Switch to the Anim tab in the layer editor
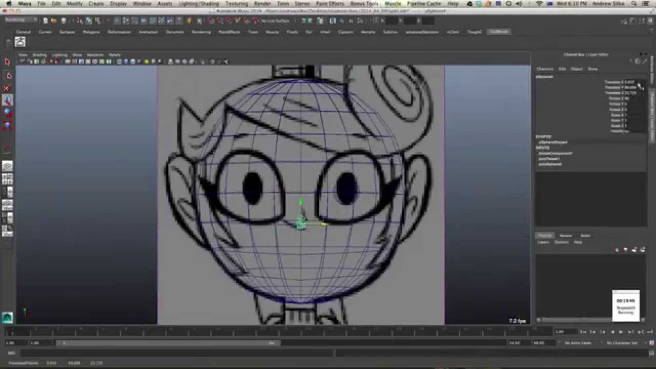This screenshot has height=369, width=656. pos(585,235)
